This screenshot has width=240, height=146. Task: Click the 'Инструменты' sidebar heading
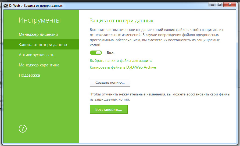(40, 20)
